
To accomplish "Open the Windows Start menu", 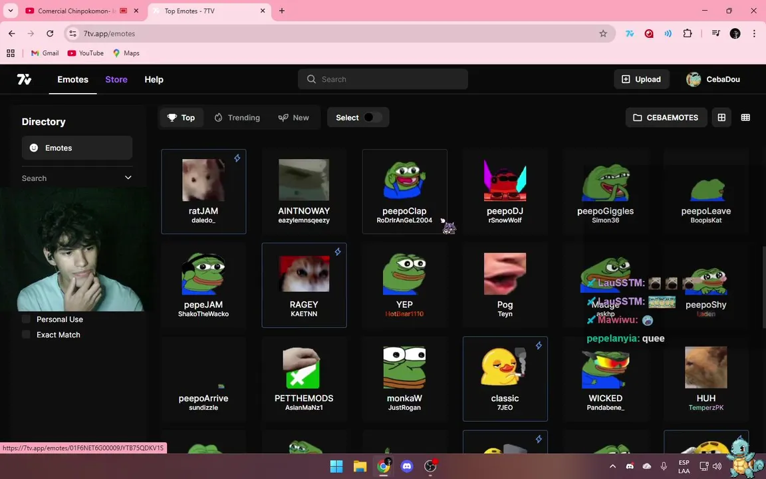I will pyautogui.click(x=336, y=466).
